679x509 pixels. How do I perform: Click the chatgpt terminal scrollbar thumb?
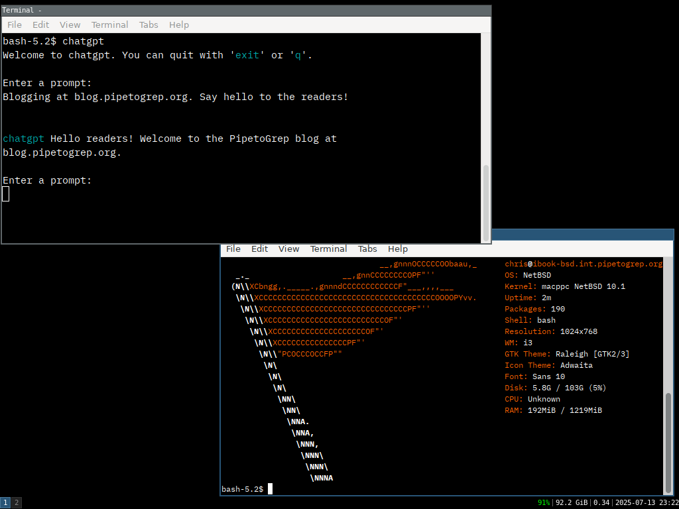click(x=486, y=202)
